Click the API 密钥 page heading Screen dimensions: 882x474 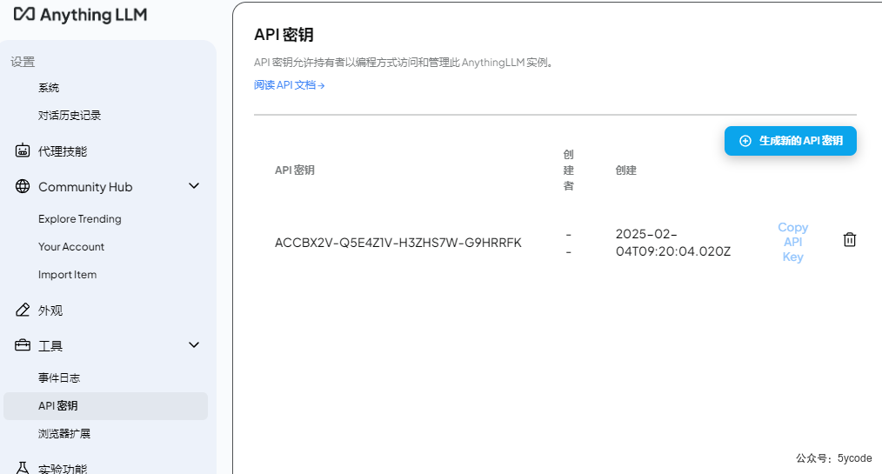coord(284,34)
